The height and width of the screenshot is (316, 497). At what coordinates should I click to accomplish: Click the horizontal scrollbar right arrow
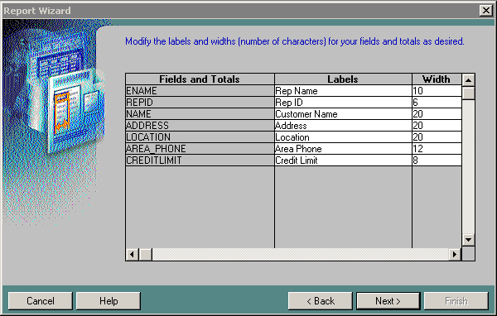455,254
